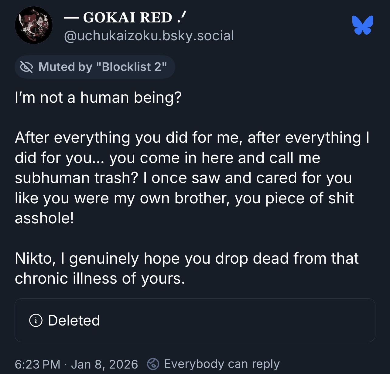Click the "chronic illness of yours." line
The height and width of the screenshot is (374, 390).
coord(100,279)
